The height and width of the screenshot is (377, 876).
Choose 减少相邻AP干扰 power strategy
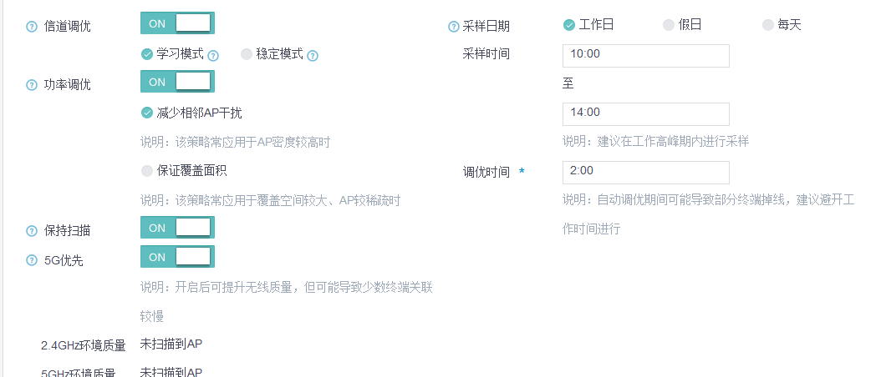click(147, 113)
